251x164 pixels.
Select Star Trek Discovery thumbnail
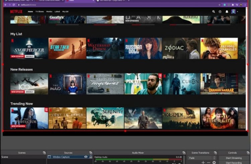[x=67, y=48]
